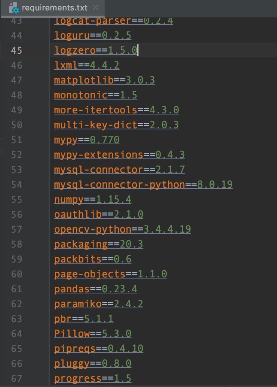Click the Pillow package name
This screenshot has width=277, height=387.
[x=72, y=333]
